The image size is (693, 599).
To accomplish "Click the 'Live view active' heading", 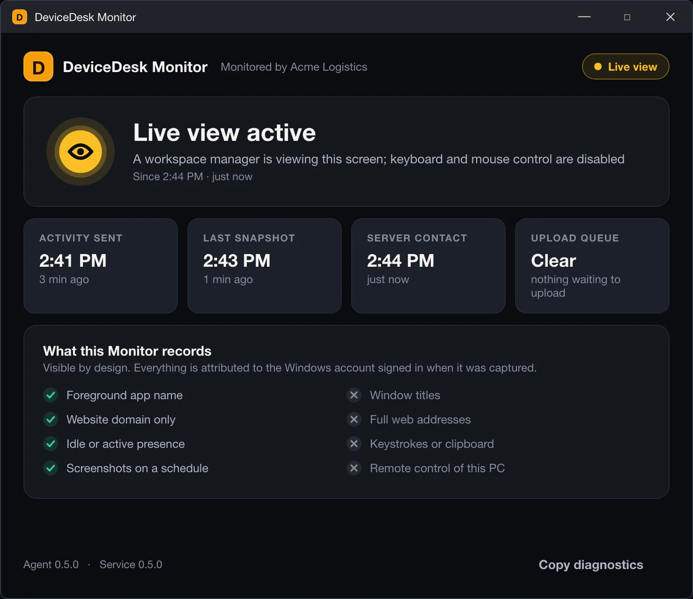I will tap(224, 133).
